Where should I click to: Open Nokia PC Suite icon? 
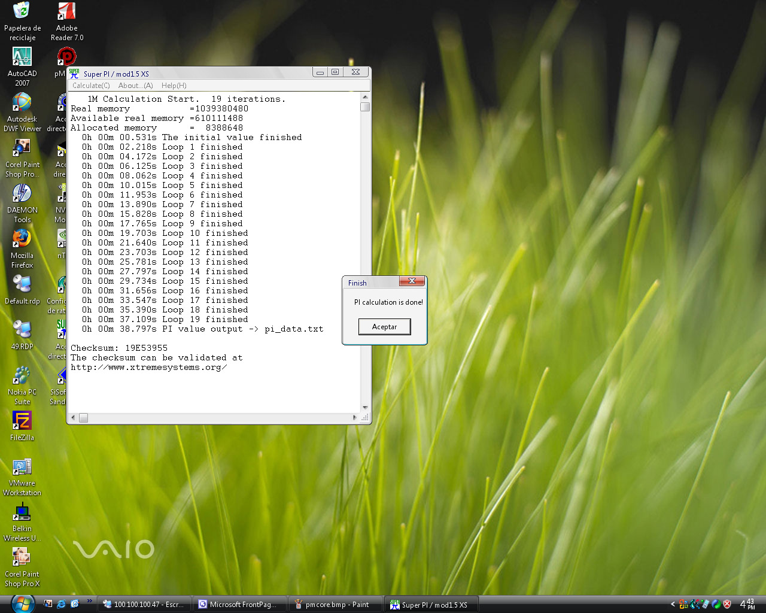point(22,376)
